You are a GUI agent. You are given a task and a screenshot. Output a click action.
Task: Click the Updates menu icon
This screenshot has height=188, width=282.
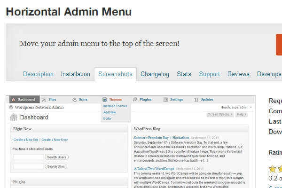pos(196,100)
